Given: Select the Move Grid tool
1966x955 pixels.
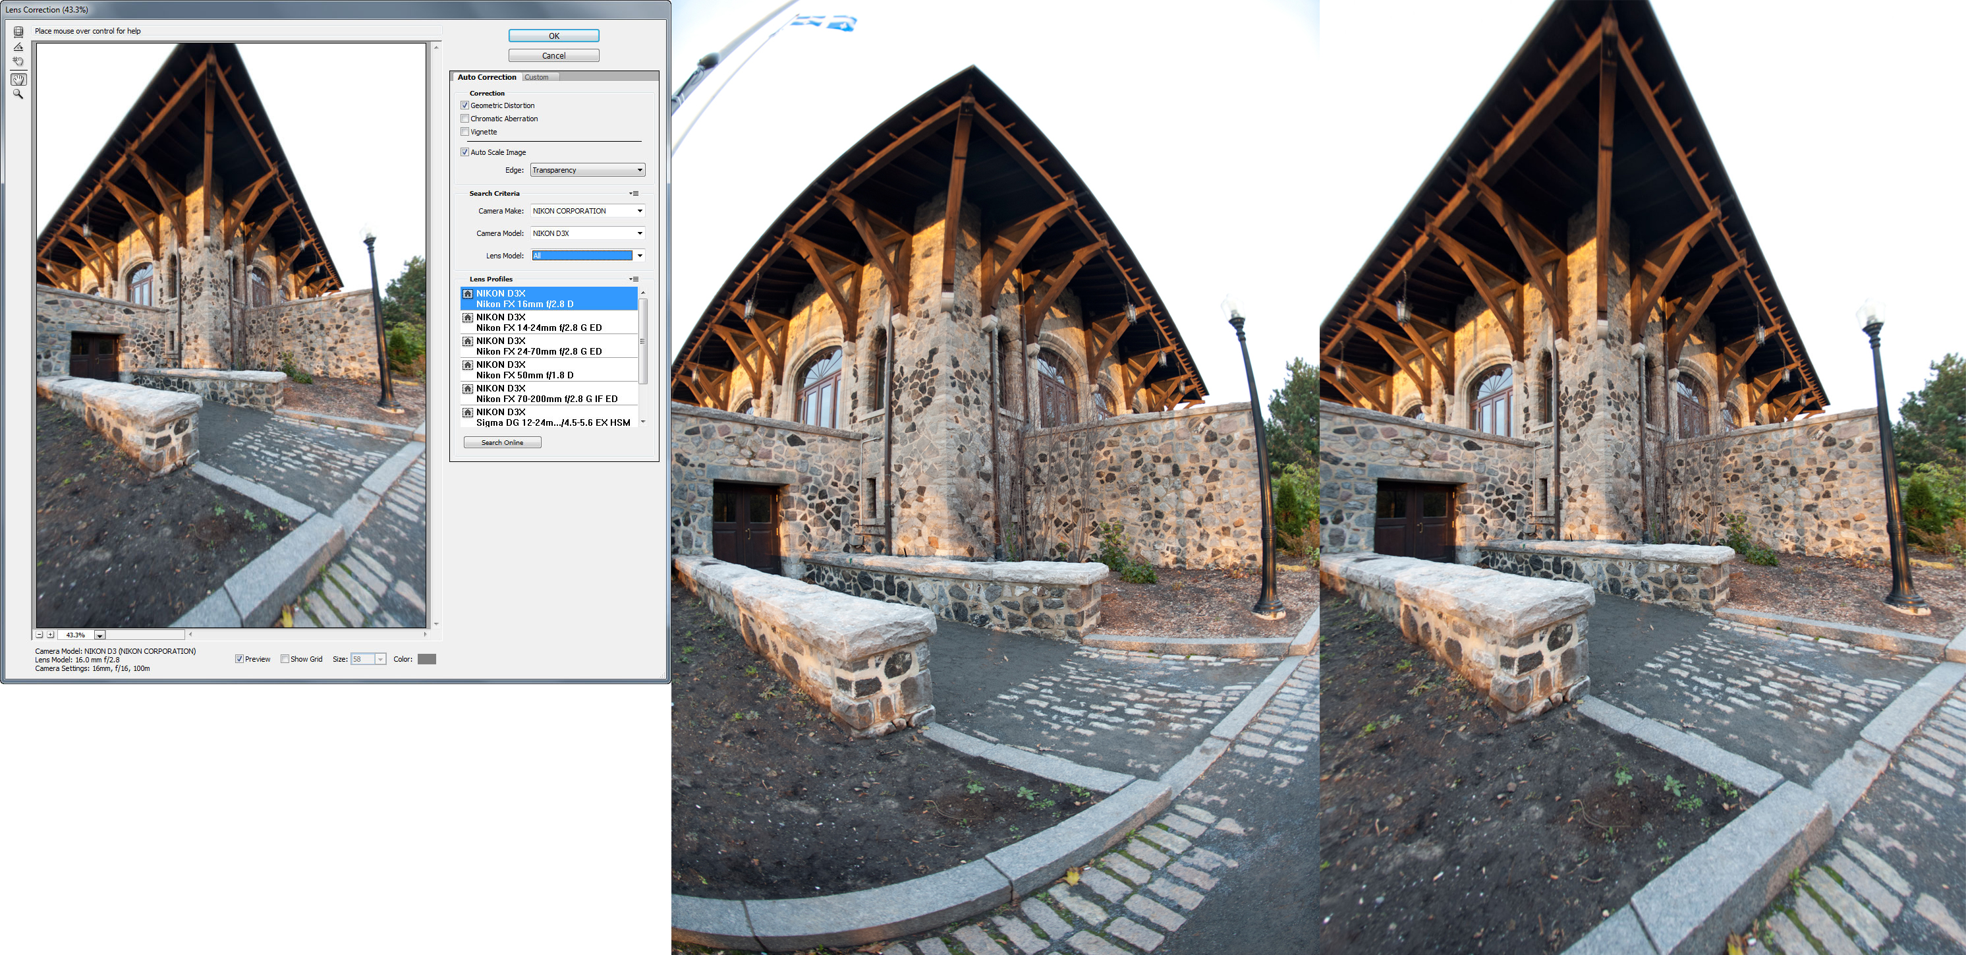Looking at the screenshot, I should tap(18, 62).
